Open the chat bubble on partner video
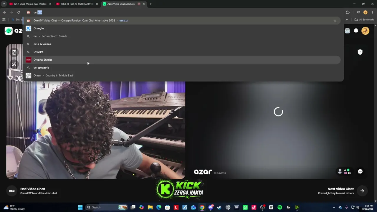 coord(360,171)
